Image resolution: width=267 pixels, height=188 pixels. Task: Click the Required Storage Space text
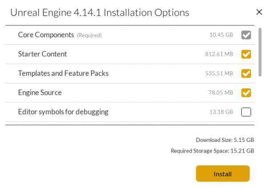[212, 151]
